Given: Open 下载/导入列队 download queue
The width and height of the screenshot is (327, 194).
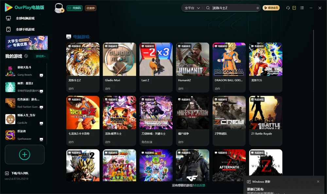Looking at the screenshot, I should (x=20, y=173).
